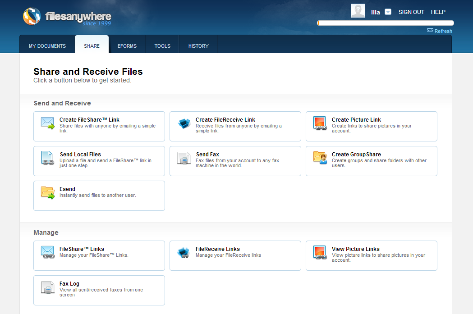
Task: Click the user avatar picture beside Ilia
Action: (x=358, y=11)
